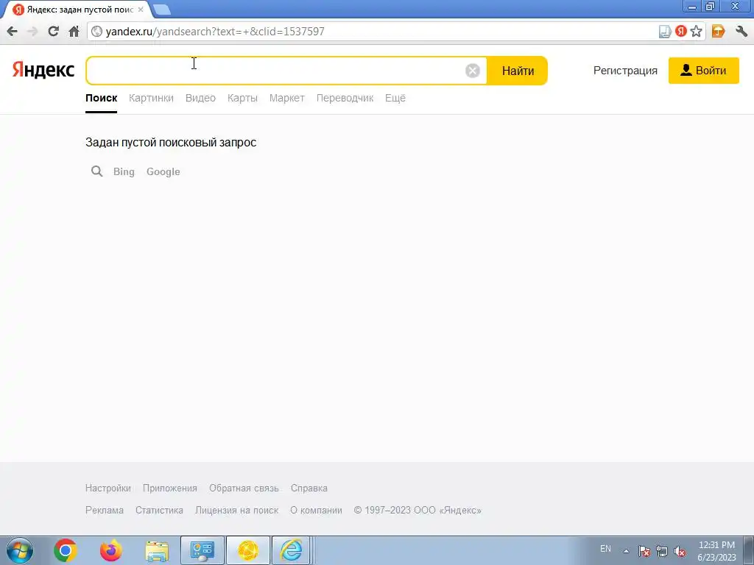The height and width of the screenshot is (565, 754).
Task: Open the Регистрация link
Action: (x=625, y=71)
